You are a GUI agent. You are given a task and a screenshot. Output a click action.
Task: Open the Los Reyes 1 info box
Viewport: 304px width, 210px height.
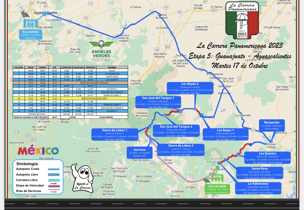pos(225,134)
